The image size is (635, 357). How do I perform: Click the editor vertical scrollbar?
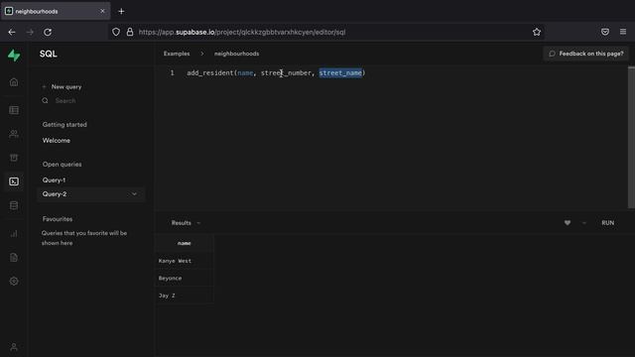(631, 138)
